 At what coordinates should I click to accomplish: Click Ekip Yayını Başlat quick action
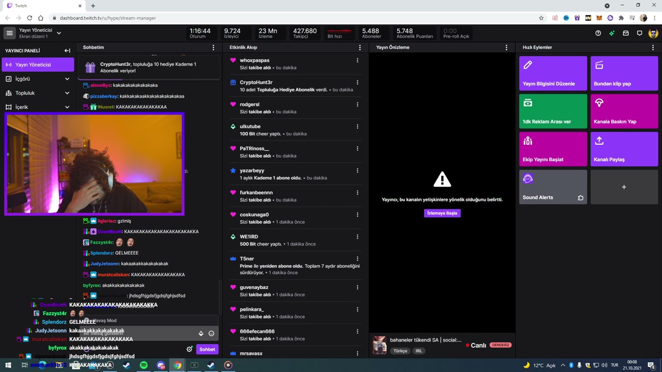tap(553, 149)
